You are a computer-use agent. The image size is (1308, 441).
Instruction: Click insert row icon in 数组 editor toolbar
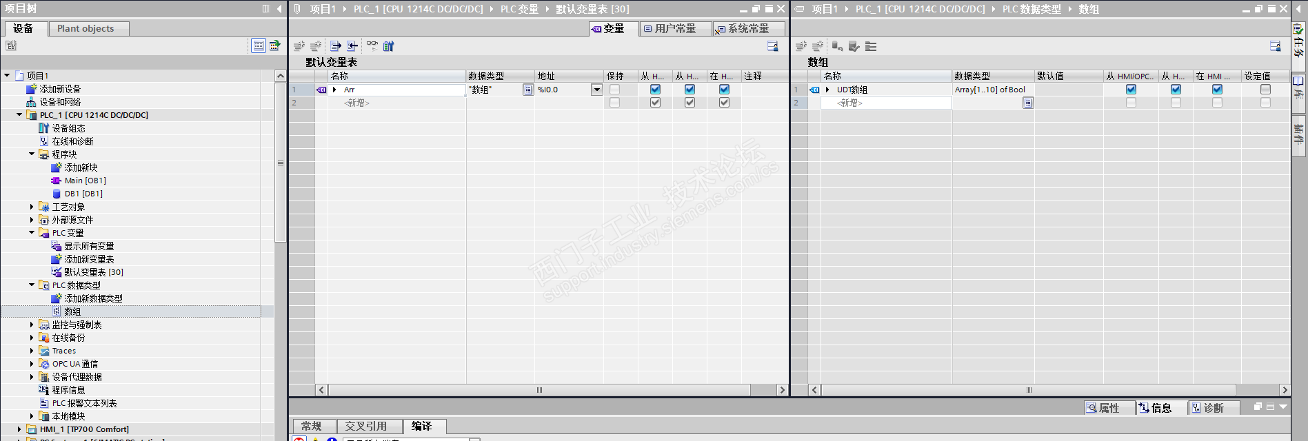point(801,46)
